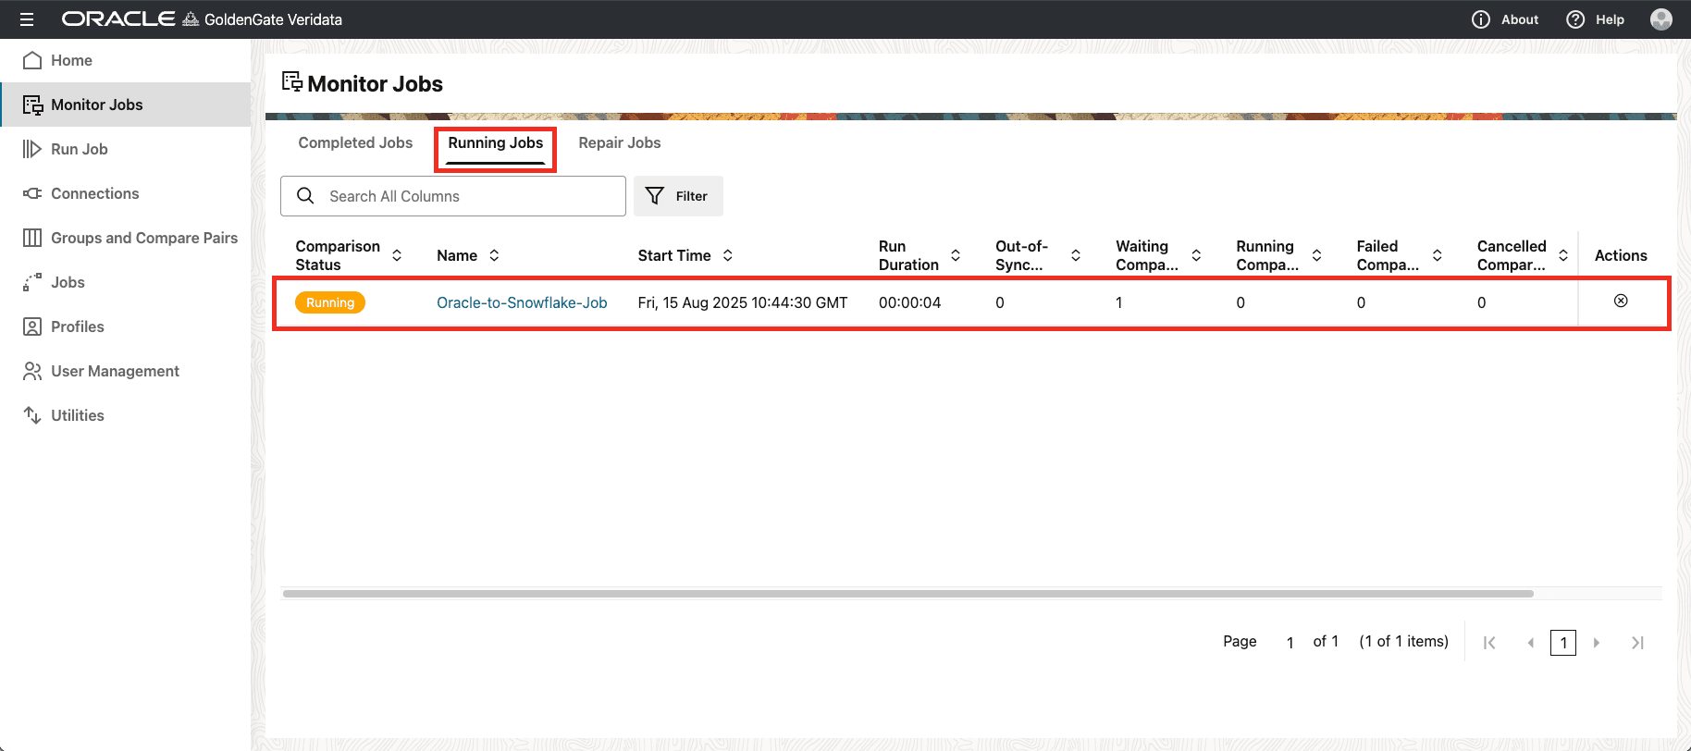Open the user profile avatar
The height and width of the screenshot is (751, 1691).
coord(1661,19)
